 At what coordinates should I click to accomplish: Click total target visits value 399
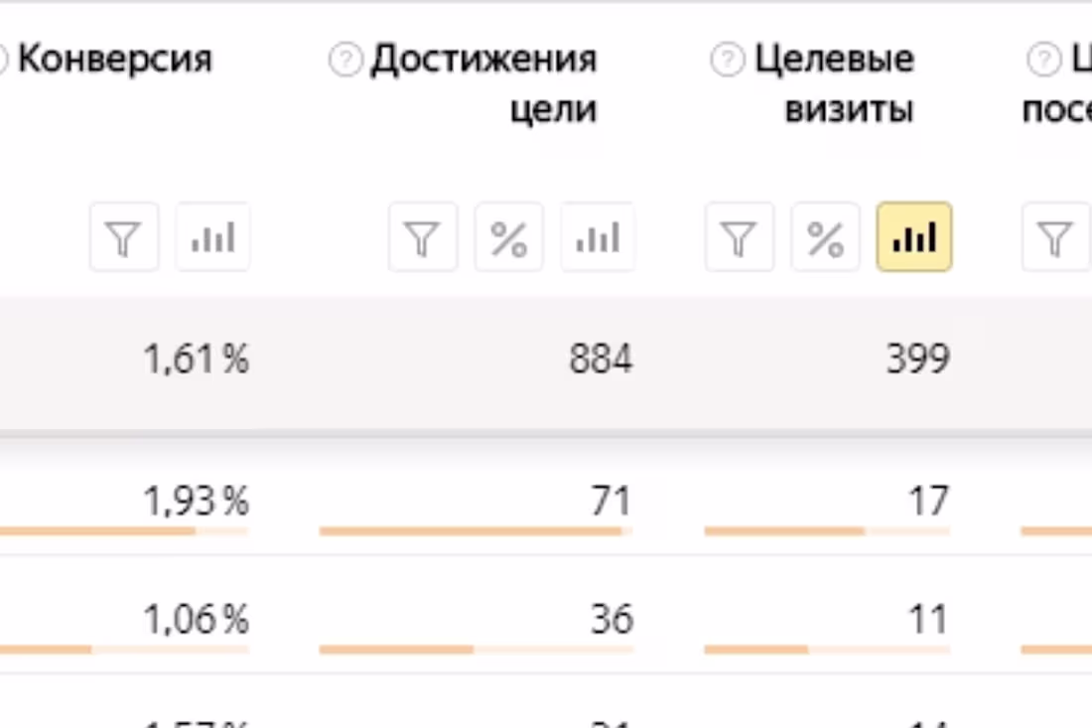tap(917, 359)
